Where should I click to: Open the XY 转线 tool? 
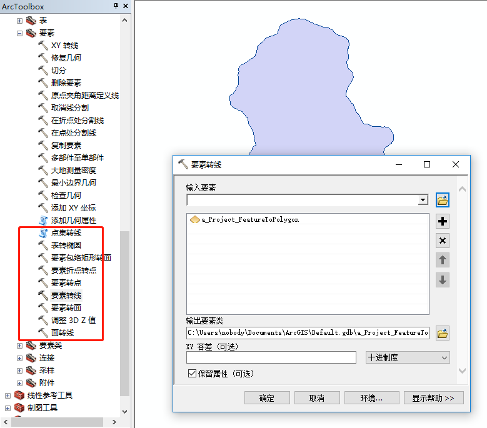tap(64, 46)
